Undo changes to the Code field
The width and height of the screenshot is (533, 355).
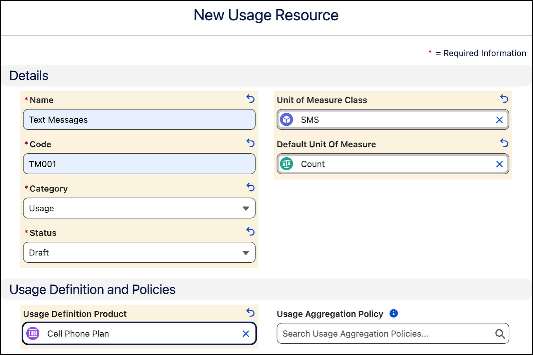pos(251,143)
